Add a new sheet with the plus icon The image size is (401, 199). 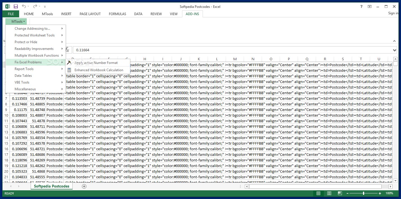click(x=84, y=186)
